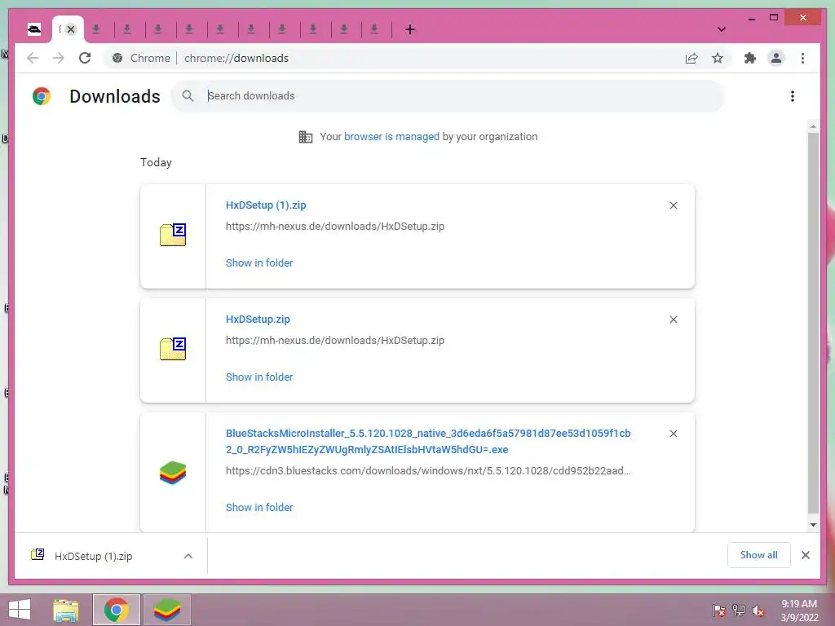
Task: Click the scrollbar up arrow
Action: [813, 126]
